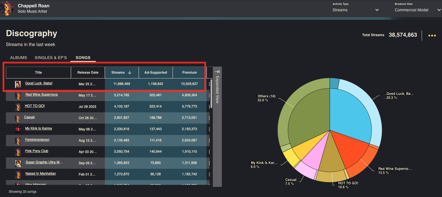The height and width of the screenshot is (197, 442).
Task: Click the premium value 4,909,304
Action: tap(190, 95)
